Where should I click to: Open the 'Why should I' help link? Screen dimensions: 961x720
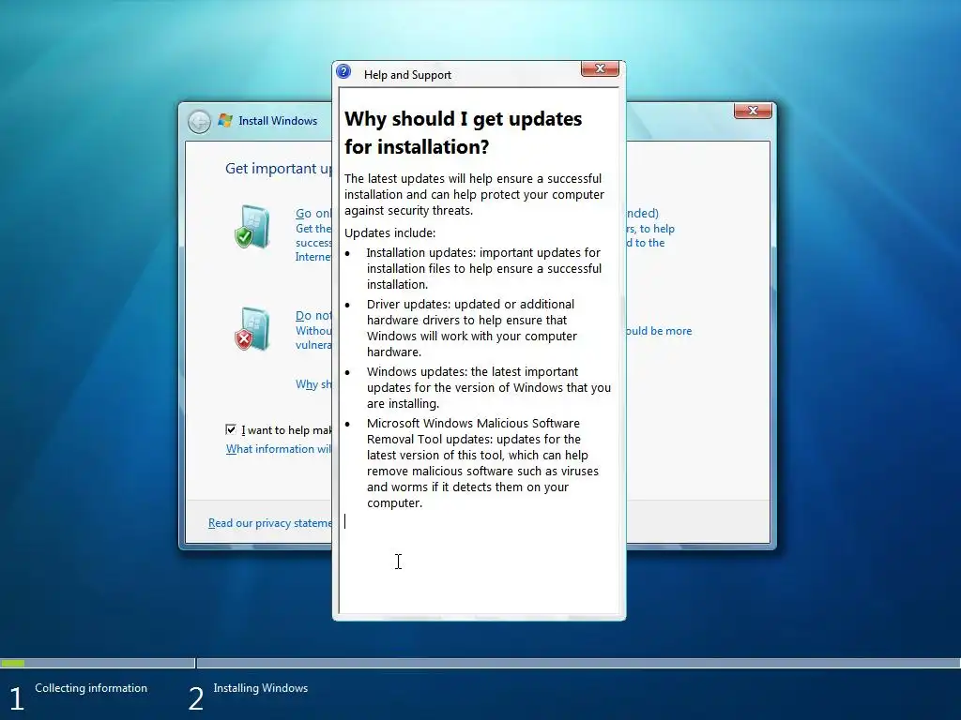[x=313, y=384]
